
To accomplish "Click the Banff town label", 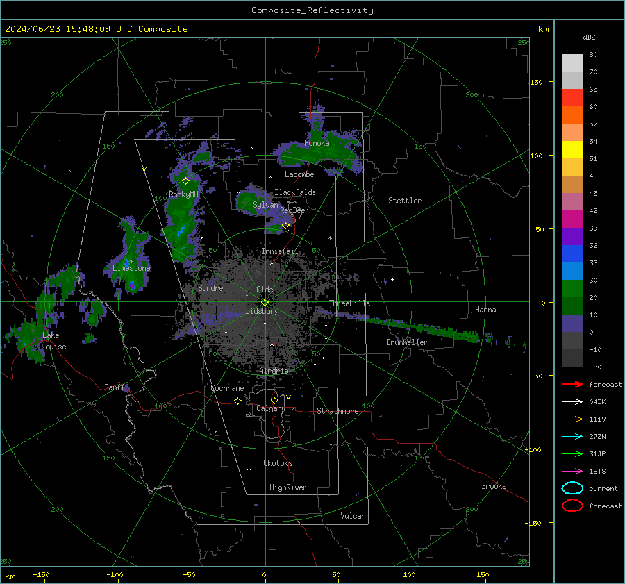I will tap(115, 387).
